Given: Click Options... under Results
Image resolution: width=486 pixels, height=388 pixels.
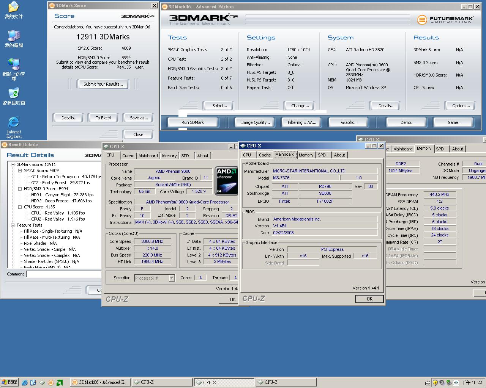Looking at the screenshot, I should [x=461, y=106].
